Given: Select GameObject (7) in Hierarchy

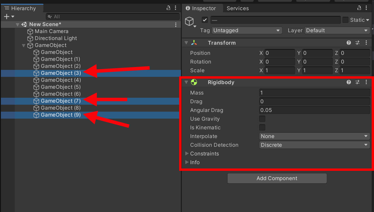Looking at the screenshot, I should (61, 101).
